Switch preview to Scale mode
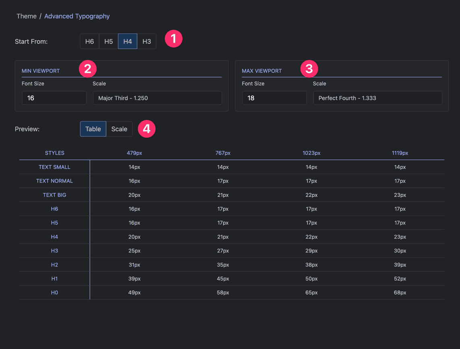The width and height of the screenshot is (460, 349). point(119,129)
